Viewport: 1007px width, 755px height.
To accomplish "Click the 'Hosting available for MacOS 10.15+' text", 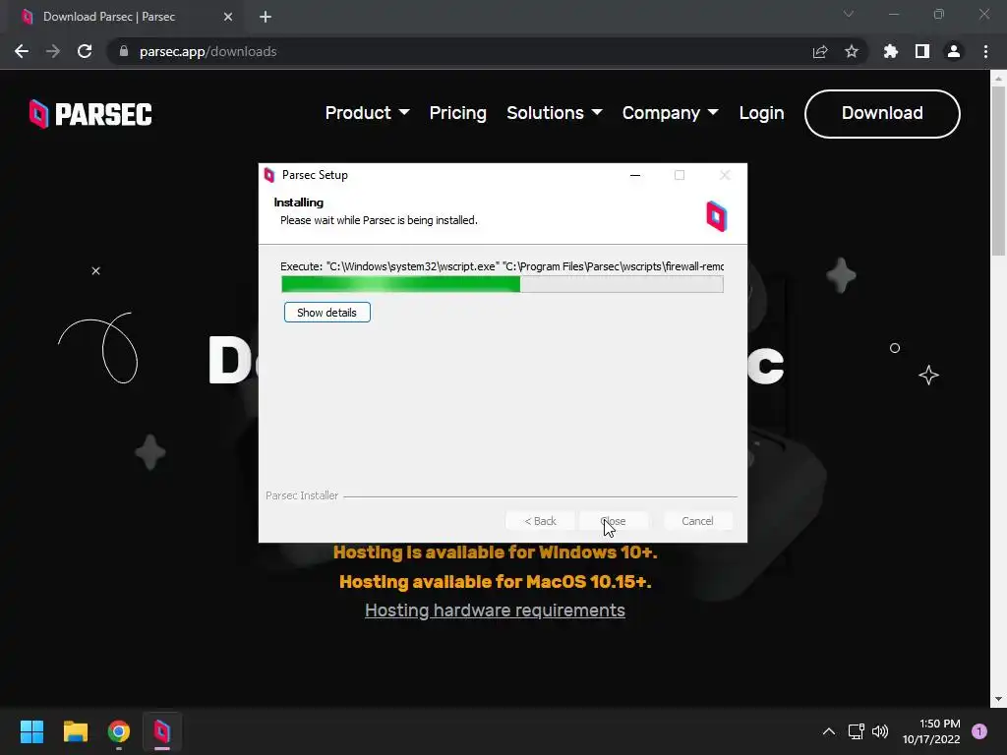I will (x=496, y=582).
